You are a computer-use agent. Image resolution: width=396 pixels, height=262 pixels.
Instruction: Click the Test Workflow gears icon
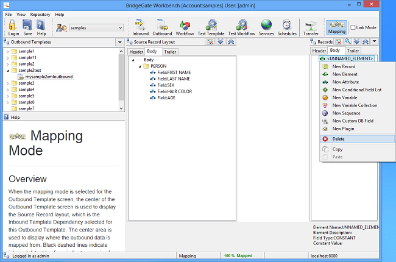point(242,25)
